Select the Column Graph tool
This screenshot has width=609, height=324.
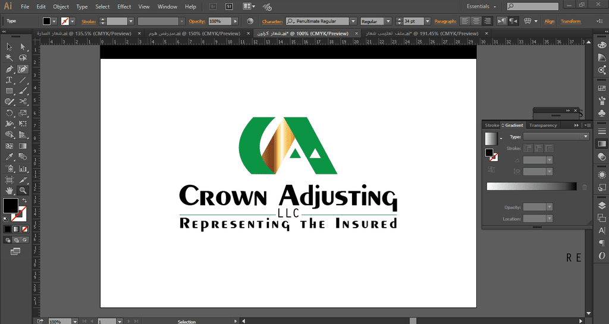(x=23, y=168)
